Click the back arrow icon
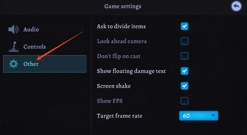This screenshot has height=135, width=247. (236, 6)
